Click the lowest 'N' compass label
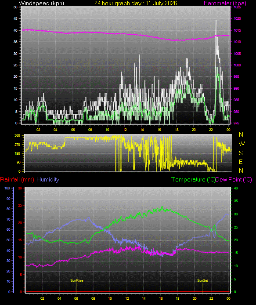Image resolution: width=256 pixels, height=305 pixels. tap(241, 171)
